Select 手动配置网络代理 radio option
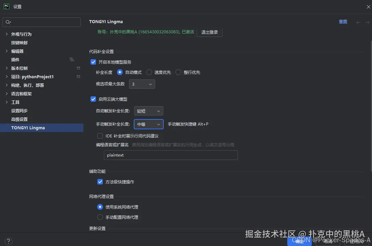The height and width of the screenshot is (246, 372). [100, 217]
